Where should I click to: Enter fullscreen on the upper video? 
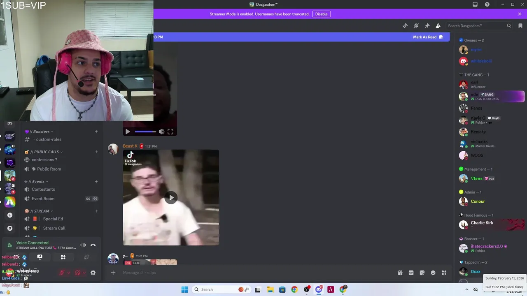pos(170,132)
